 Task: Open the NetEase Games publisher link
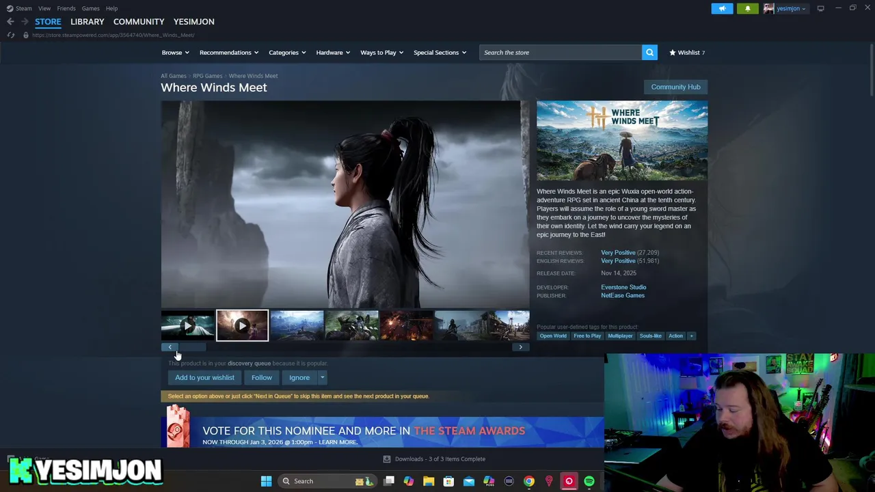pos(623,296)
